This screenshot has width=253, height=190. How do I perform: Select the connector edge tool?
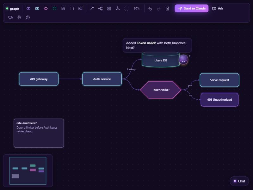coord(92,9)
